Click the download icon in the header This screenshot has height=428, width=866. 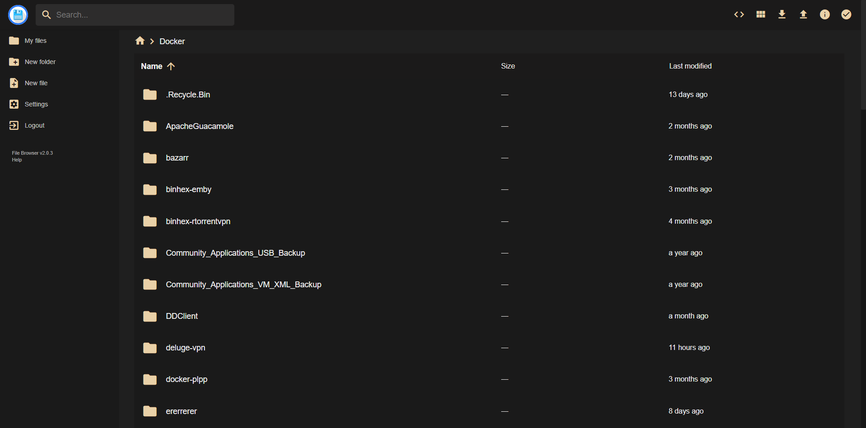782,14
